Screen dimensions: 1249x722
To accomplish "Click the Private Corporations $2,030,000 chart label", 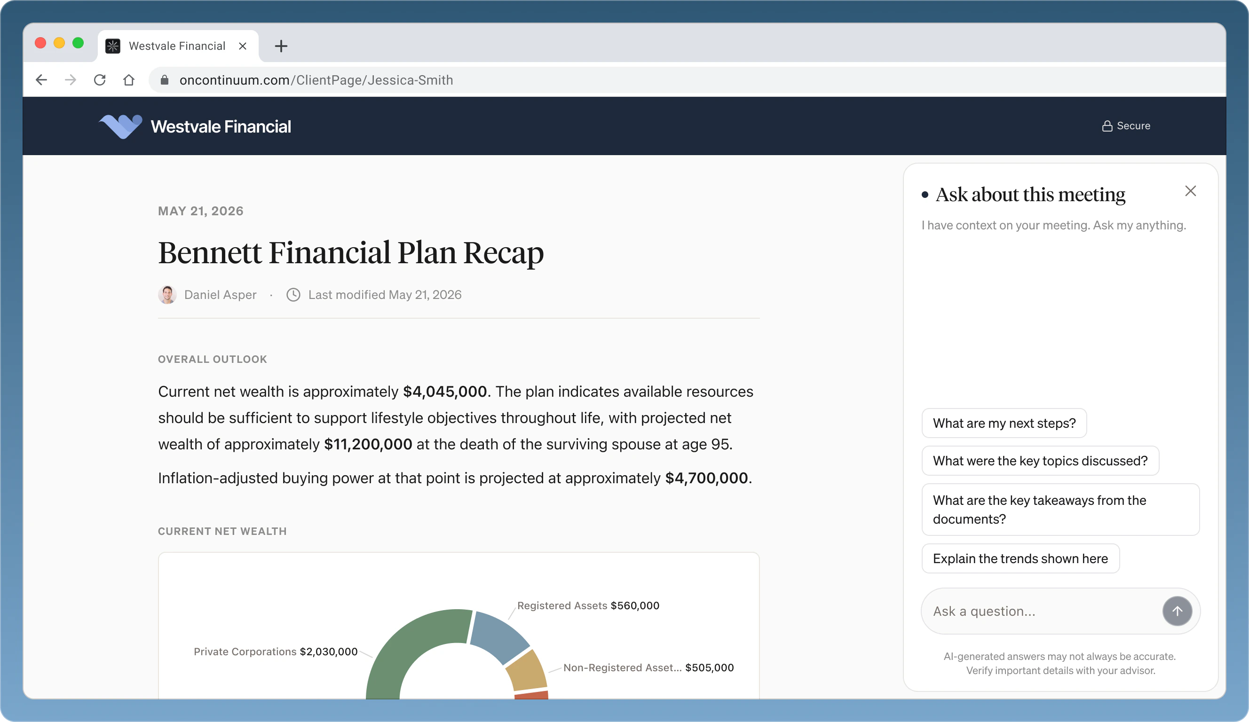I will (x=276, y=651).
